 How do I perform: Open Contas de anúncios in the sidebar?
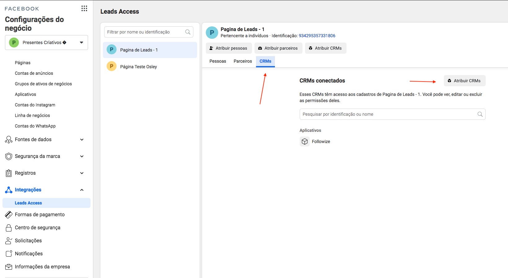coord(34,73)
